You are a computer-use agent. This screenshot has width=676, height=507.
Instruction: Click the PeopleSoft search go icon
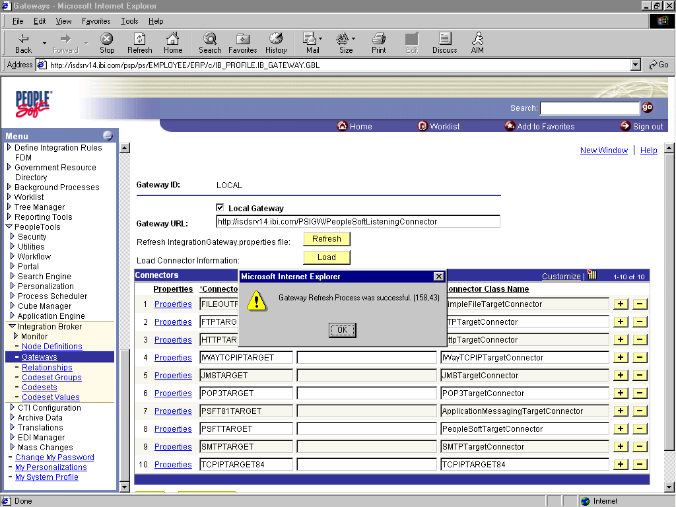coord(648,108)
